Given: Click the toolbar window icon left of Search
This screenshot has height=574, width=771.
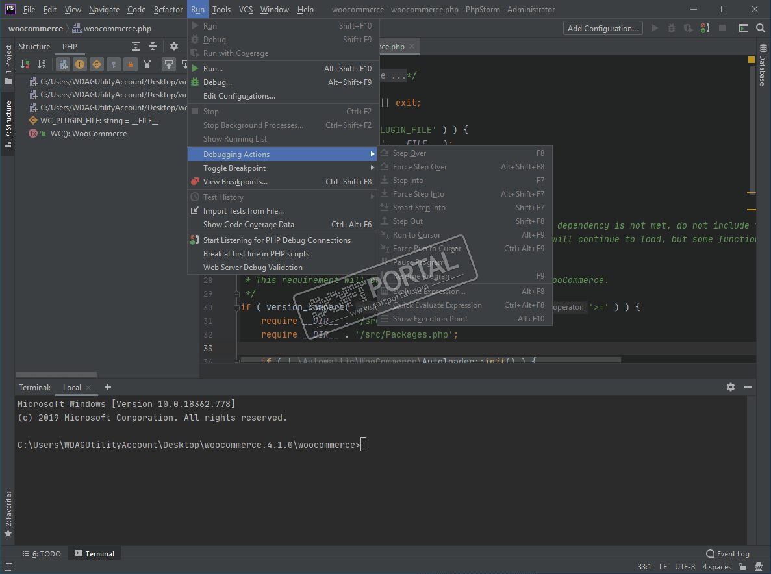Looking at the screenshot, I should tap(744, 29).
